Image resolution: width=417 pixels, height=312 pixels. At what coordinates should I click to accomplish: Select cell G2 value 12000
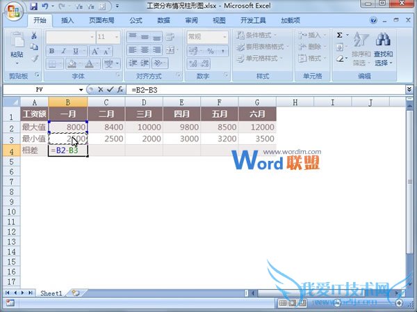257,127
